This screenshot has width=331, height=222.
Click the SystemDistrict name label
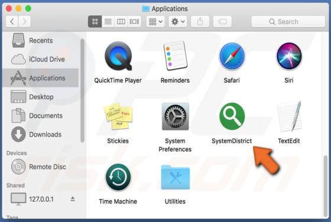pos(232,141)
